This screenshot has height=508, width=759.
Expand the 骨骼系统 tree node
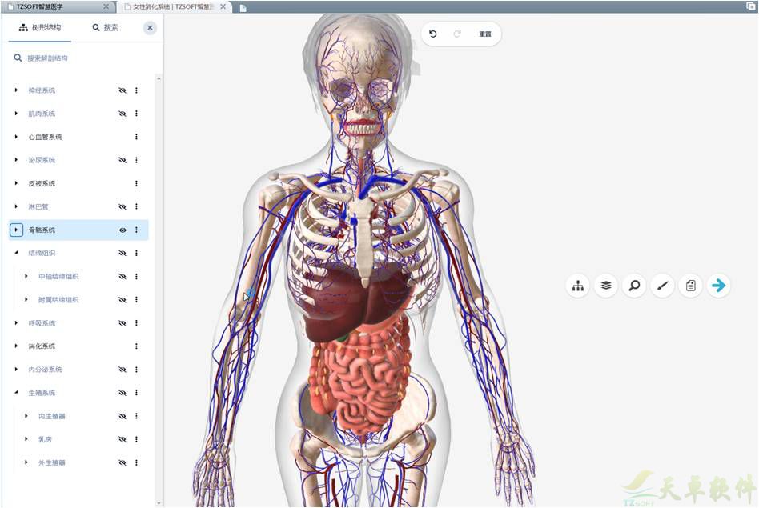16,230
